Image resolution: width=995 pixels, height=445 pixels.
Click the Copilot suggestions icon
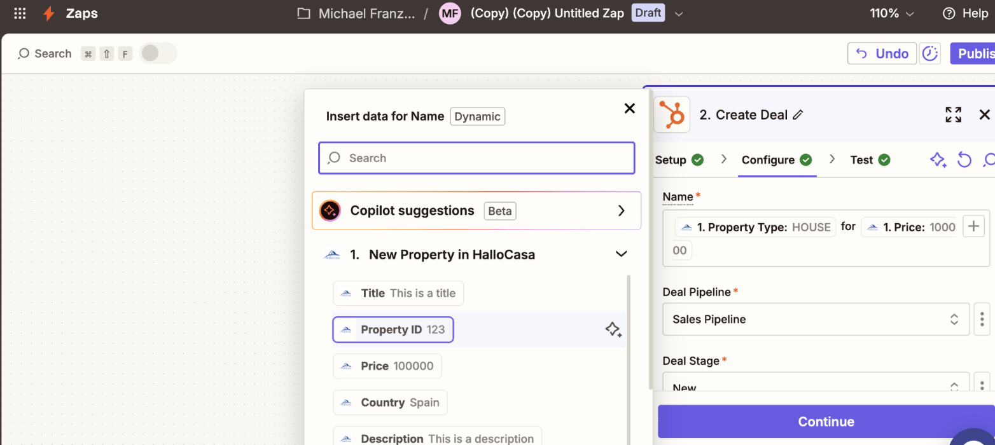[330, 210]
